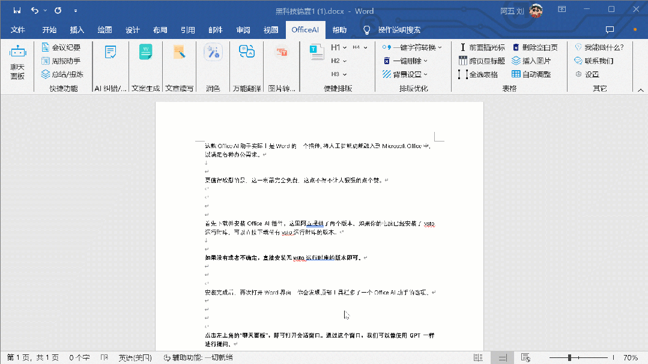Switch to read mode view in status bar
This screenshot has height=364, width=648.
click(x=478, y=358)
